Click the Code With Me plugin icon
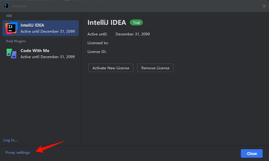The height and width of the screenshot is (161, 269). [11, 54]
